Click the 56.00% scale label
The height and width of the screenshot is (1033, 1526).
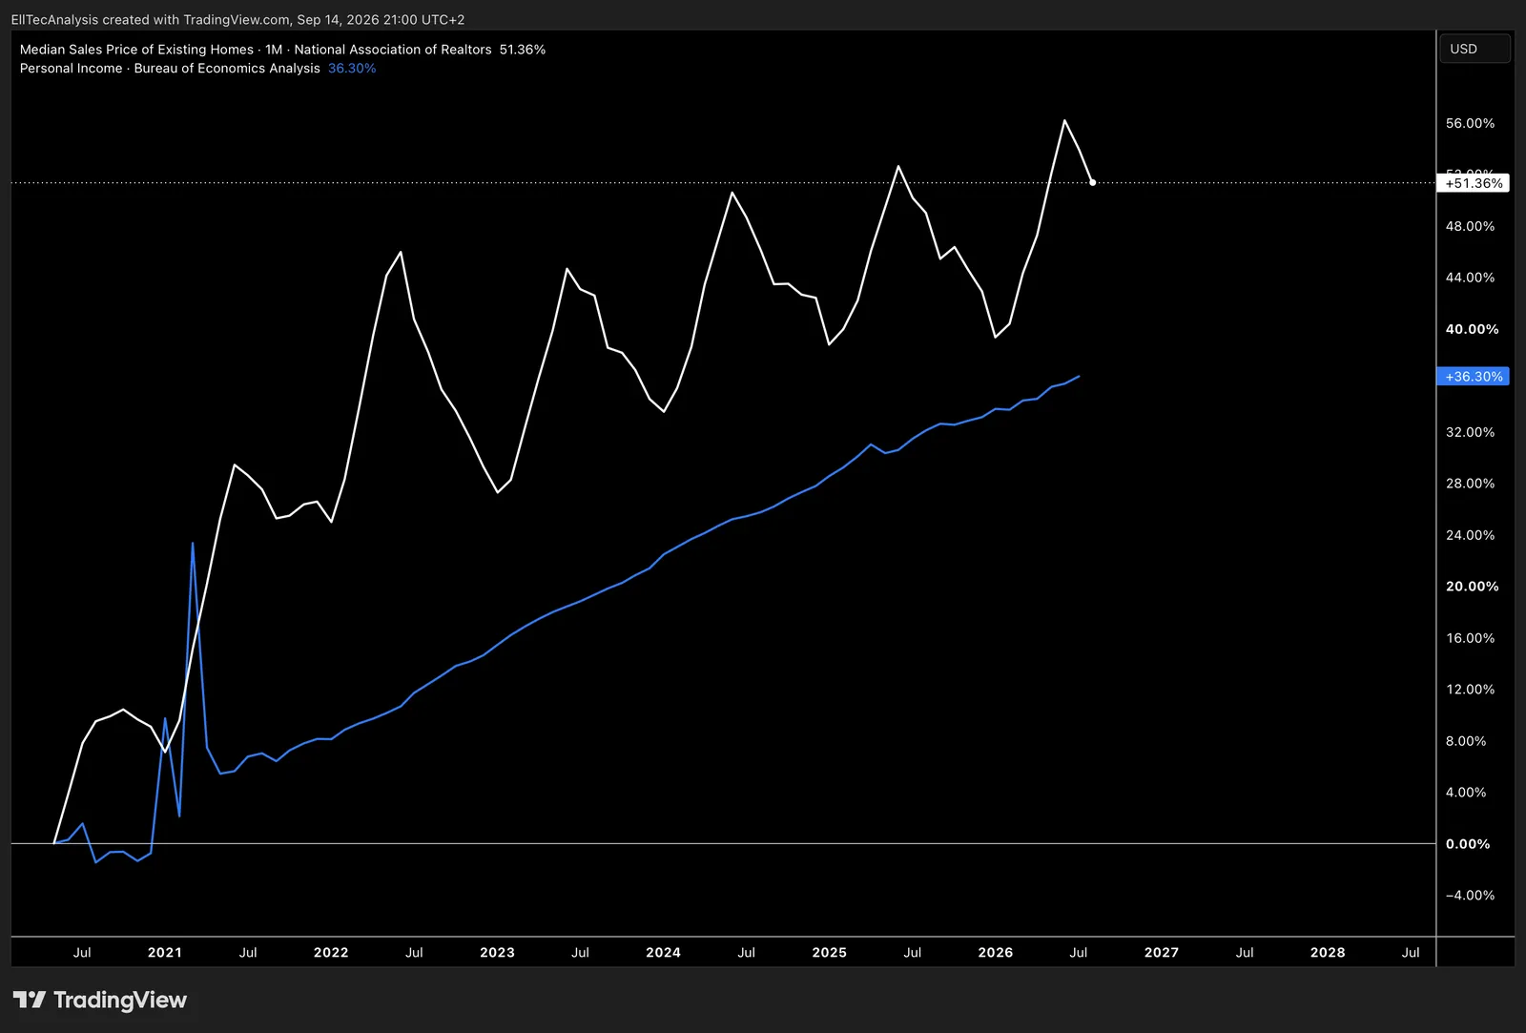pyautogui.click(x=1470, y=123)
